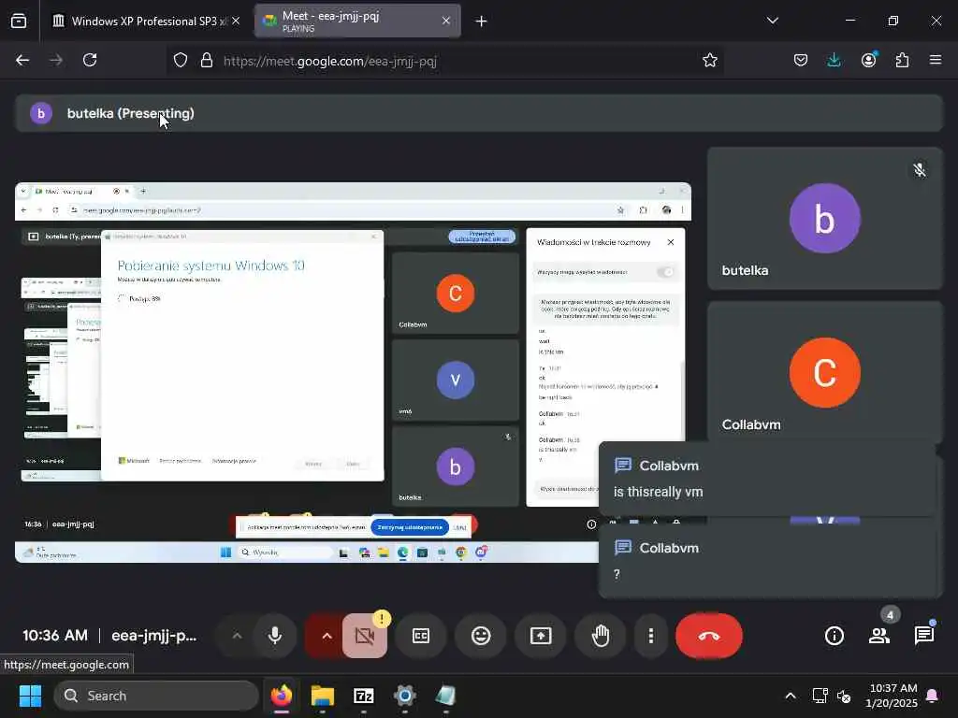
Task: Click the camera warning badge
Action: pos(382,619)
